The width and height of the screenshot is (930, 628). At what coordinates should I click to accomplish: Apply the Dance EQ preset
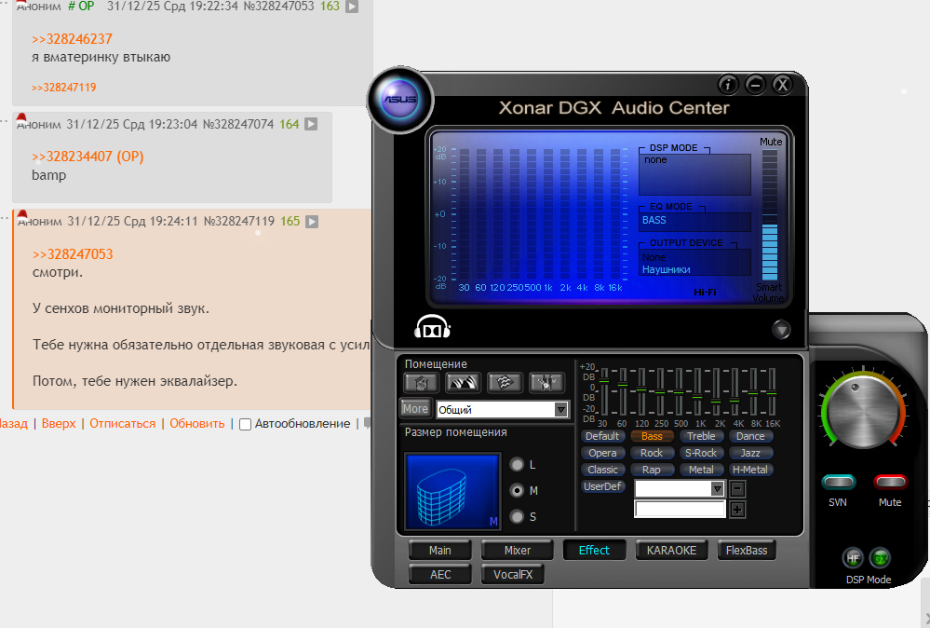coord(750,436)
